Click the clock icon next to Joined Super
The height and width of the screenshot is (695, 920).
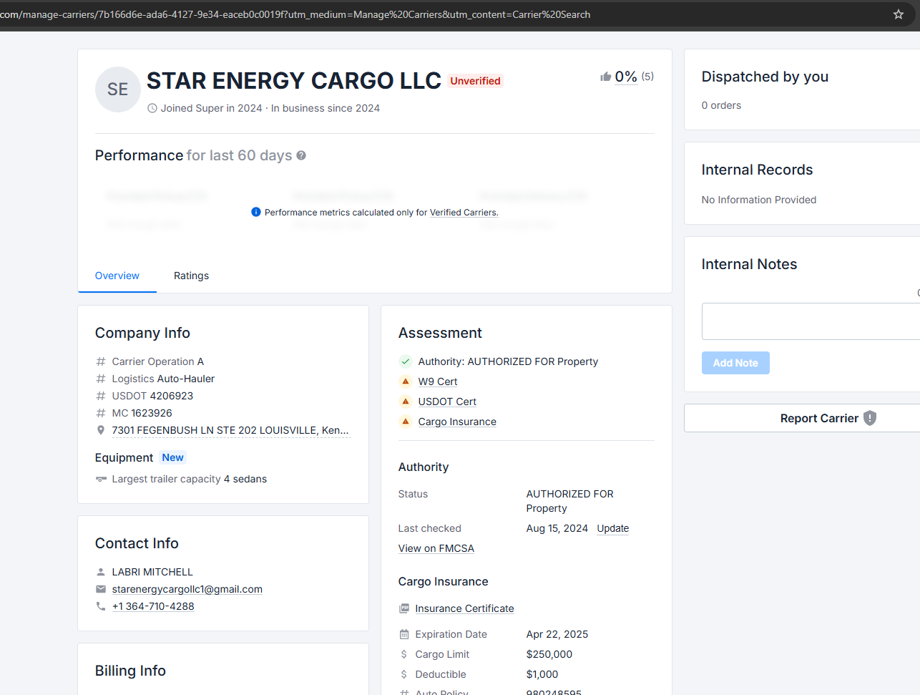[x=152, y=108]
